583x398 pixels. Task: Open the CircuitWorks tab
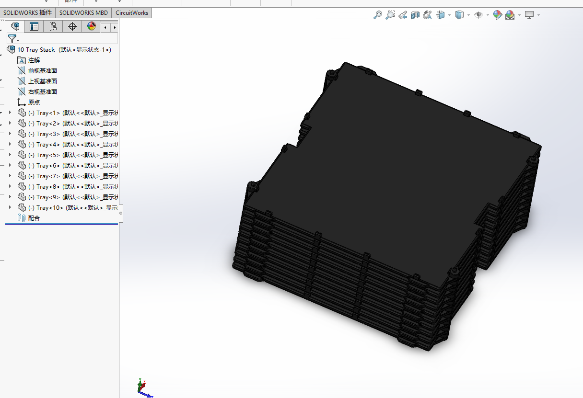[x=132, y=13]
